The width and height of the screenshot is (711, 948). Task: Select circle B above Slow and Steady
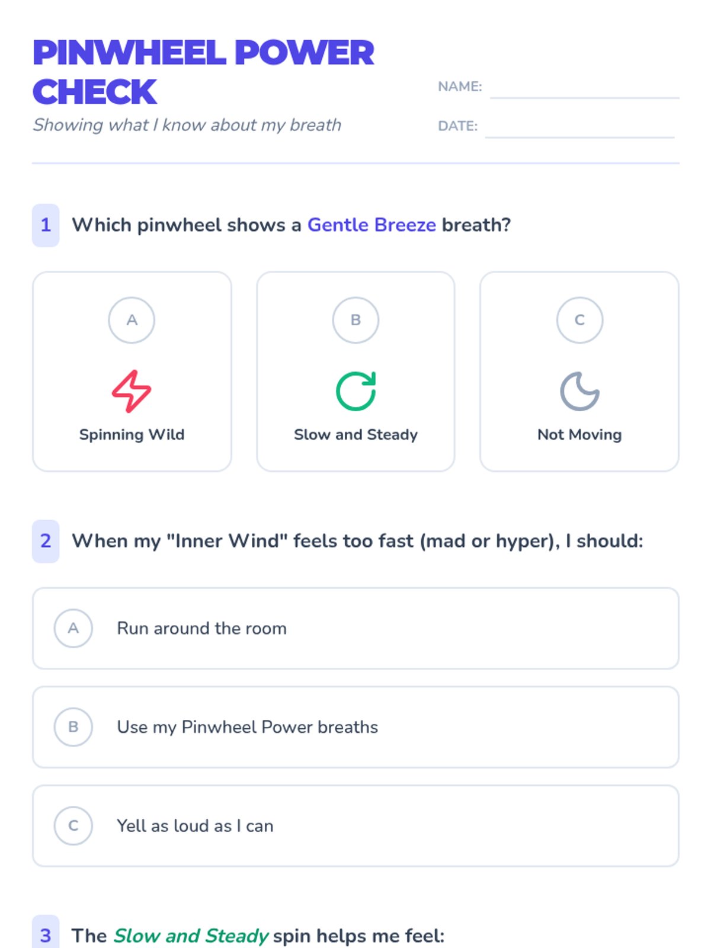(x=355, y=320)
